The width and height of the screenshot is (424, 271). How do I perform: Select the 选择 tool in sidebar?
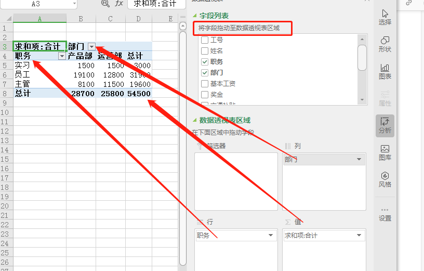click(x=385, y=17)
